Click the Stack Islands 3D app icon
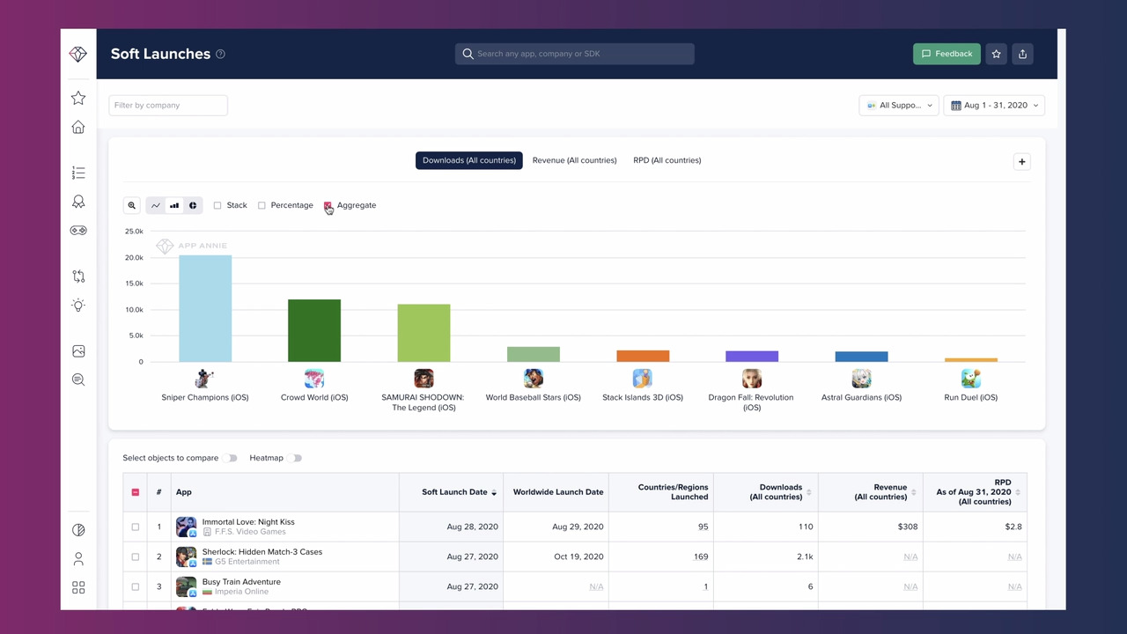This screenshot has height=634, width=1127. coord(643,379)
